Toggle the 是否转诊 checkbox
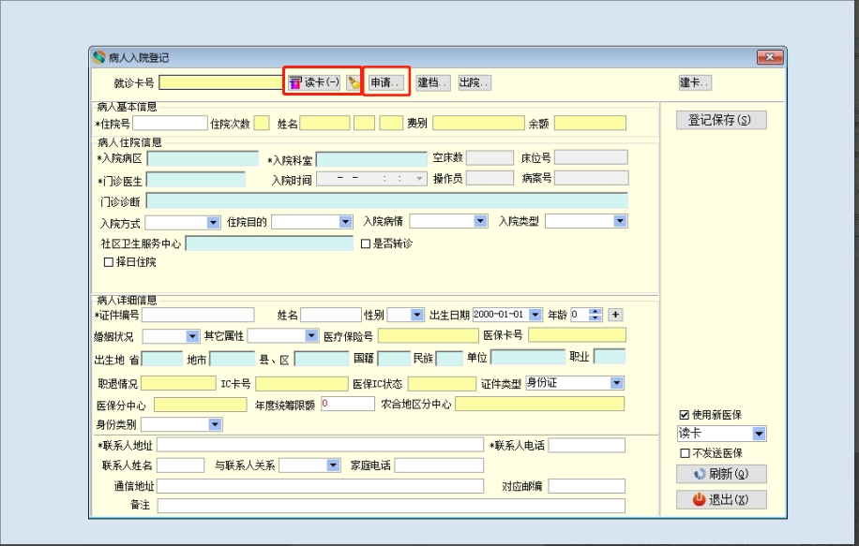This screenshot has height=546, width=859. tap(366, 244)
